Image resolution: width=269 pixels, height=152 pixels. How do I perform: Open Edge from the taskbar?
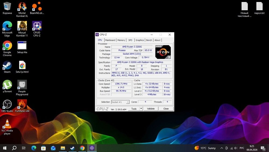(34, 148)
